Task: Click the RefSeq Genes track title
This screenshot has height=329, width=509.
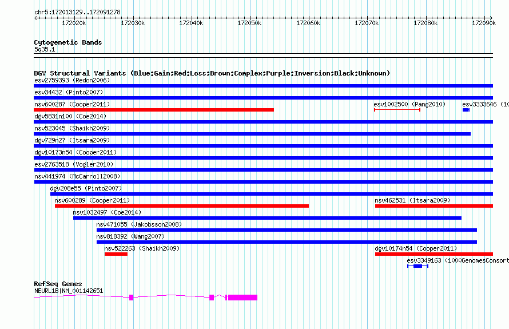Action: [x=58, y=284]
